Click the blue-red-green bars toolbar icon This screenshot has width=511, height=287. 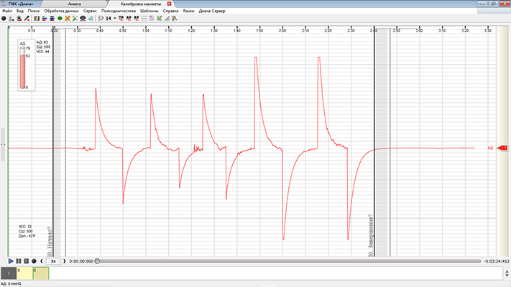pyautogui.click(x=45, y=19)
